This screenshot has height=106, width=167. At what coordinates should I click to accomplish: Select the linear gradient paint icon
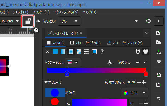(x=63, y=52)
